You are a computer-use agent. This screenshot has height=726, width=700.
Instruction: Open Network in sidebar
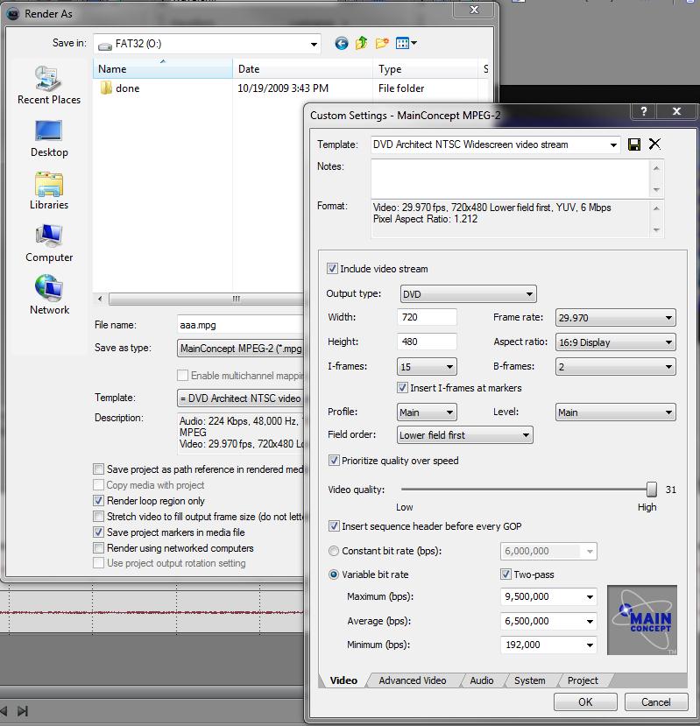[49, 295]
